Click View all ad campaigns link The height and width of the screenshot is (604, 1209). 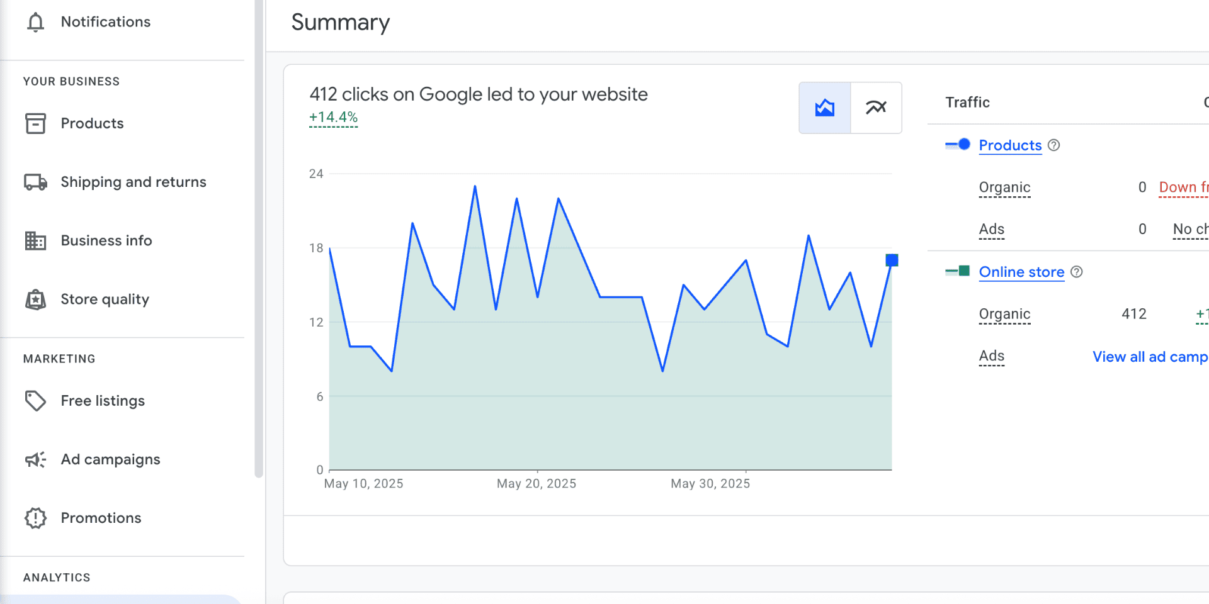click(x=1150, y=357)
